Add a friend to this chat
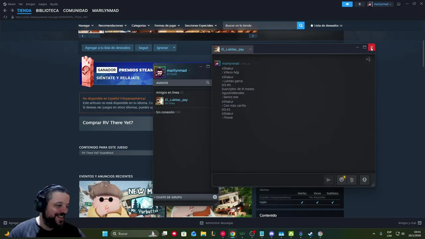 click(x=368, y=59)
